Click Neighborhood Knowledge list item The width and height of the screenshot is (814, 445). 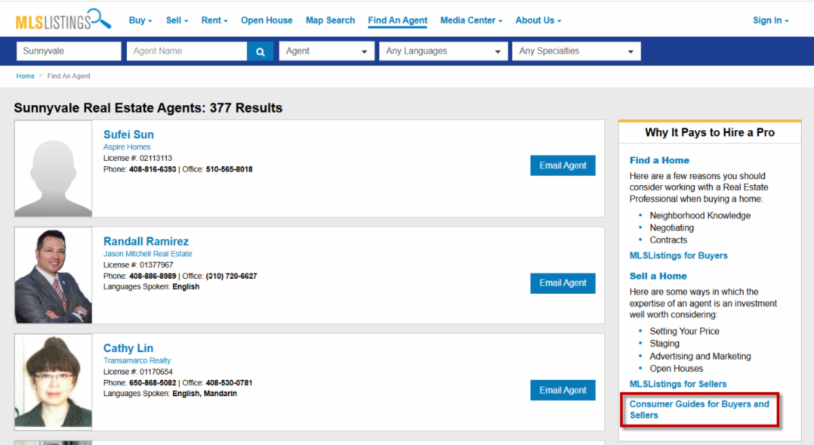point(700,216)
